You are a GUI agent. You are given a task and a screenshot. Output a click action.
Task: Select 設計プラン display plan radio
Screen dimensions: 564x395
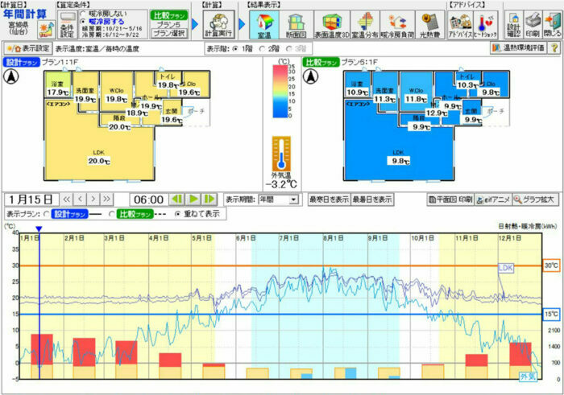click(x=47, y=214)
